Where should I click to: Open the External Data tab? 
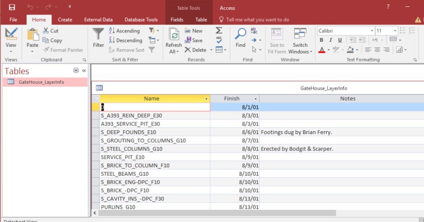[98, 19]
